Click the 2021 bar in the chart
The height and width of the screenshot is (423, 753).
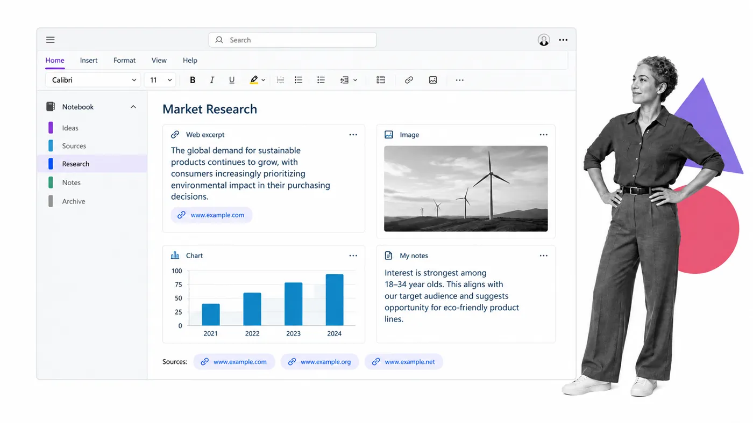click(211, 315)
